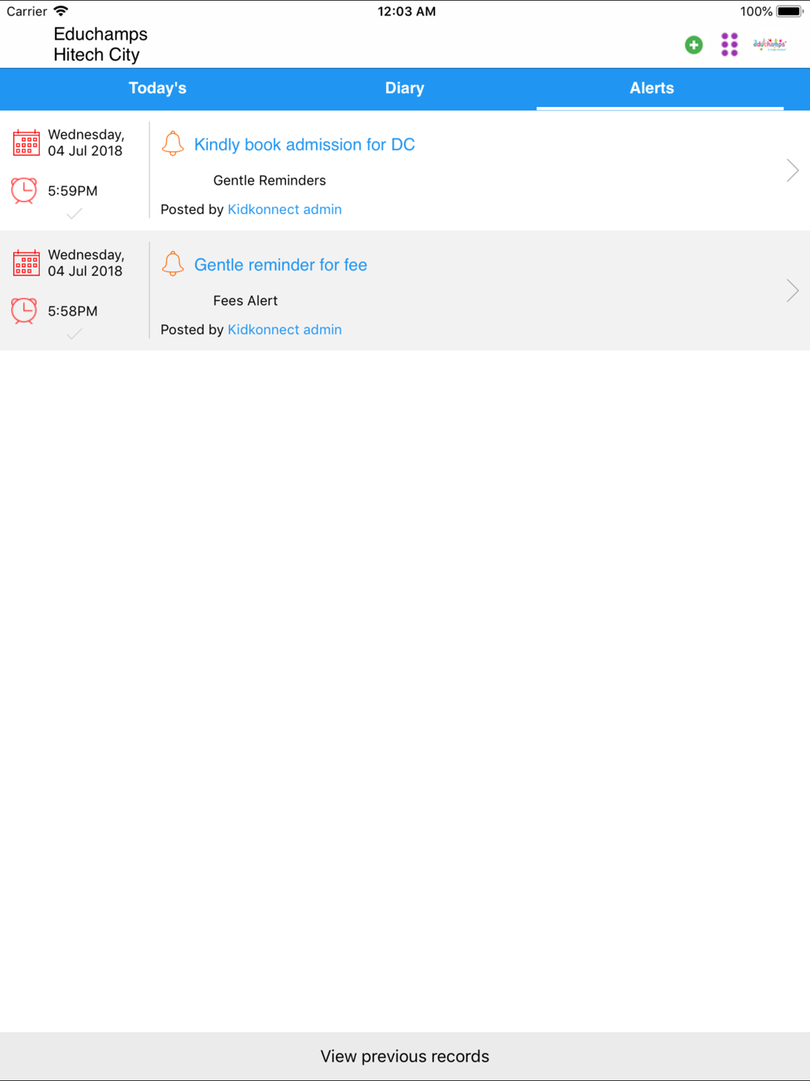This screenshot has width=810, height=1081.
Task: Tap calendar icon of second alert
Action: 26,263
